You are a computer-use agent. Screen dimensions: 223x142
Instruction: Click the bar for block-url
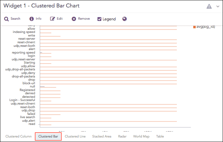(108, 84)
